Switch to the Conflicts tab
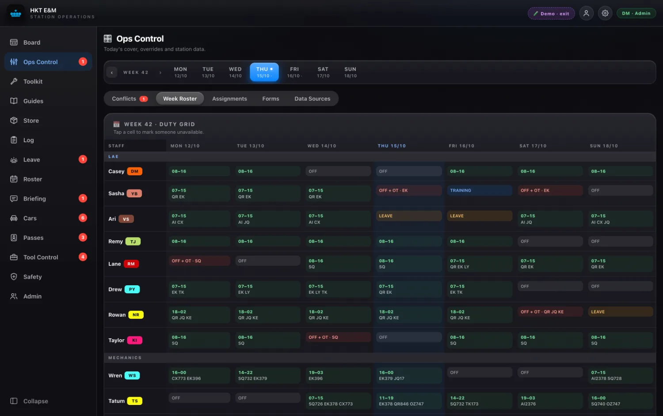The width and height of the screenshot is (663, 416). coord(130,98)
